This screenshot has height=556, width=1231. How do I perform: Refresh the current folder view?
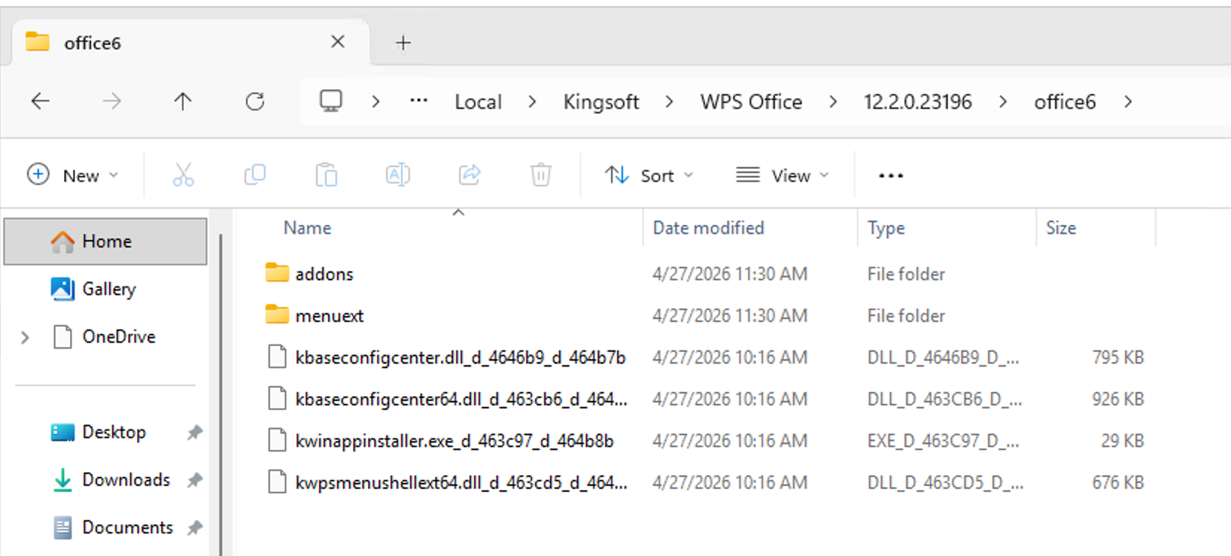pyautogui.click(x=255, y=101)
